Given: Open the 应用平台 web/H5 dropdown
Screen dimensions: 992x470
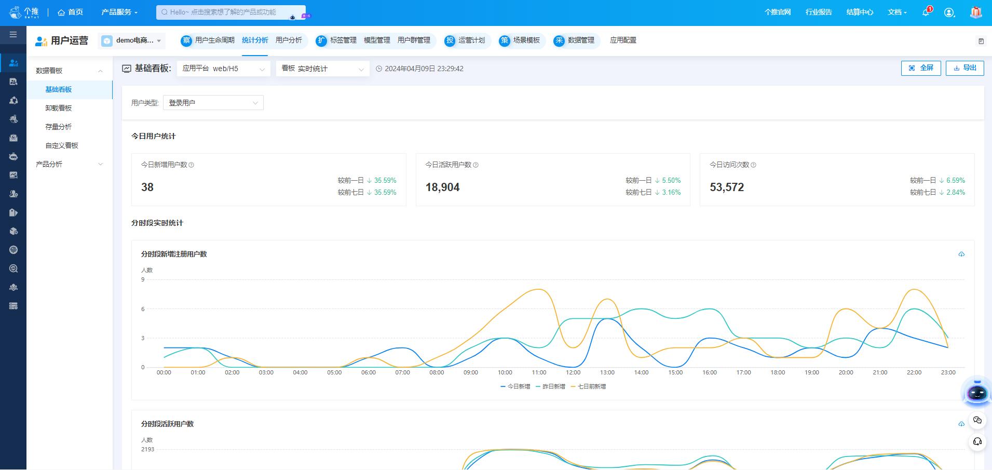Looking at the screenshot, I should [x=224, y=69].
